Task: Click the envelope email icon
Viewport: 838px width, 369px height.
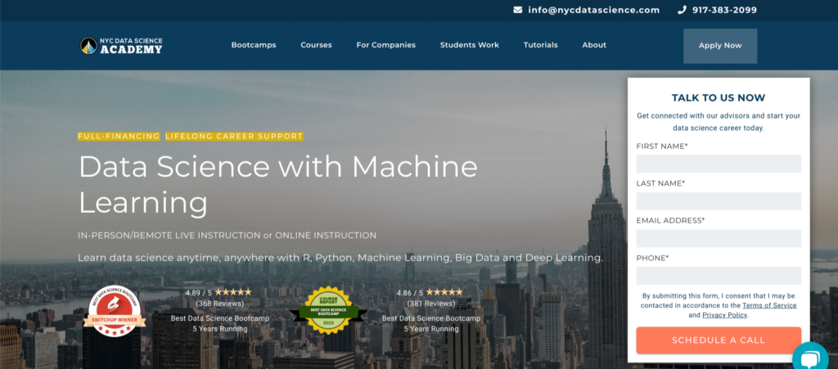Action: coord(517,10)
